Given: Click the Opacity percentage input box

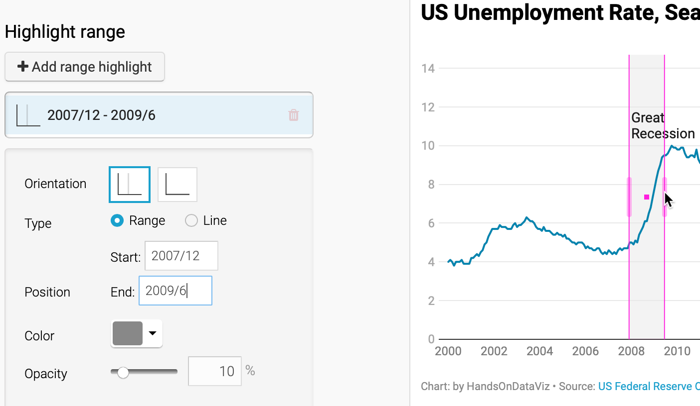Looking at the screenshot, I should [215, 371].
